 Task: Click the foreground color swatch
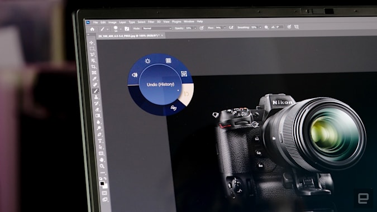tap(102, 184)
